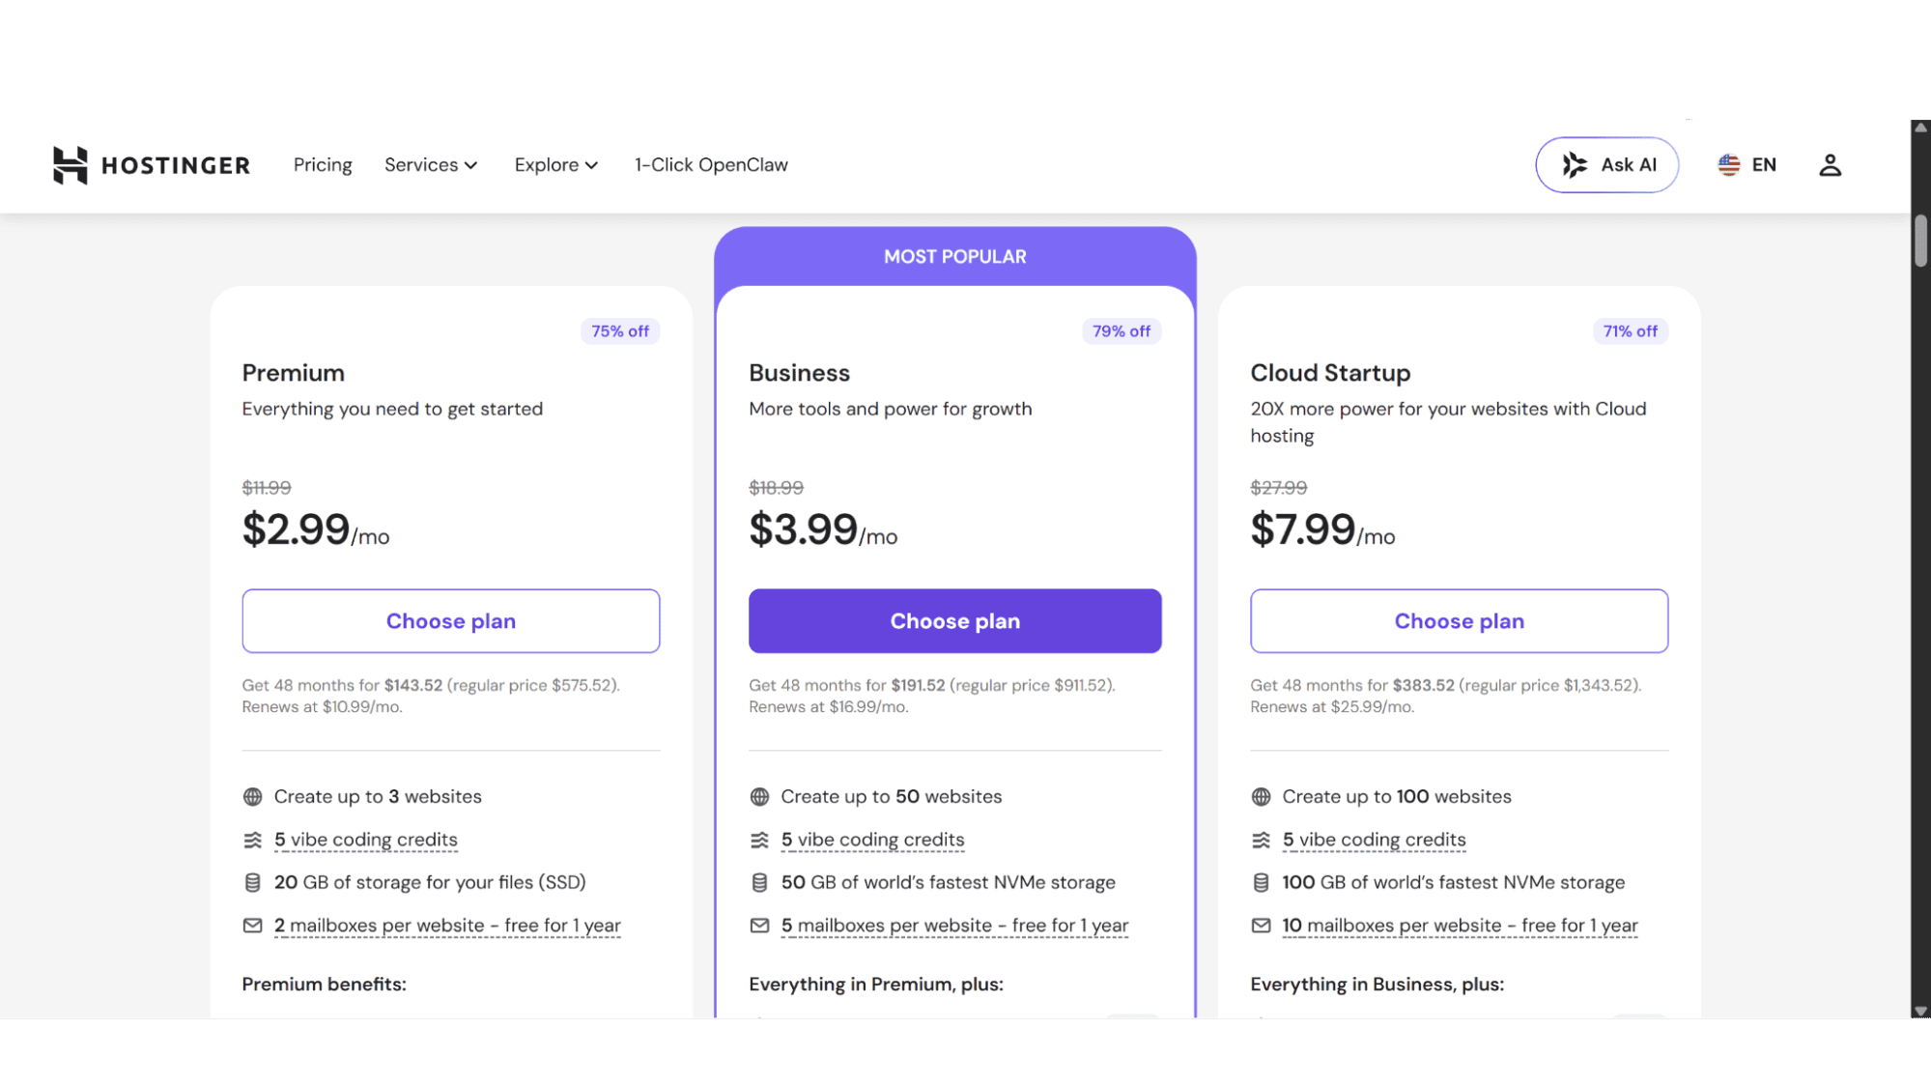This screenshot has height=1087, width=1931.
Task: Click the envelope icon beside 10 mailboxes per website
Action: click(1261, 926)
